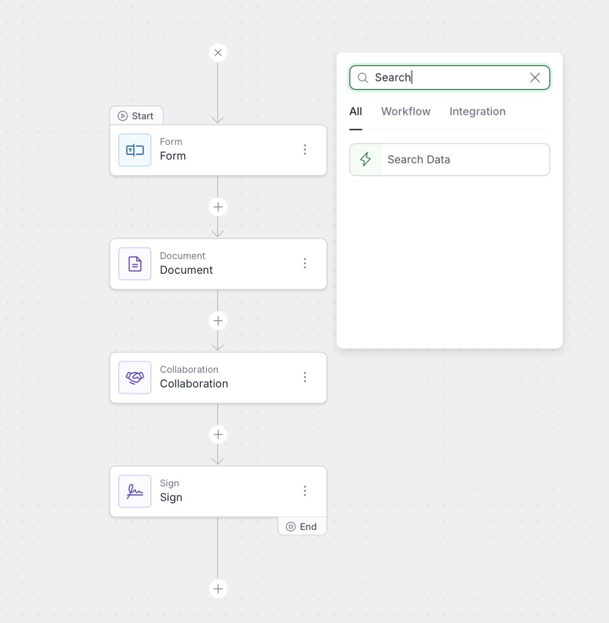This screenshot has width=609, height=623.
Task: Clear the search field with X
Action: 535,78
